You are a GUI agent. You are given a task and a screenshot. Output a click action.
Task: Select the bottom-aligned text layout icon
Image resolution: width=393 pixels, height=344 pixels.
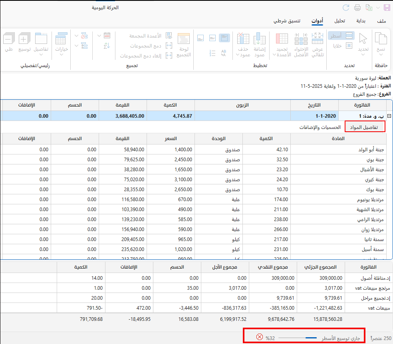tap(200, 38)
